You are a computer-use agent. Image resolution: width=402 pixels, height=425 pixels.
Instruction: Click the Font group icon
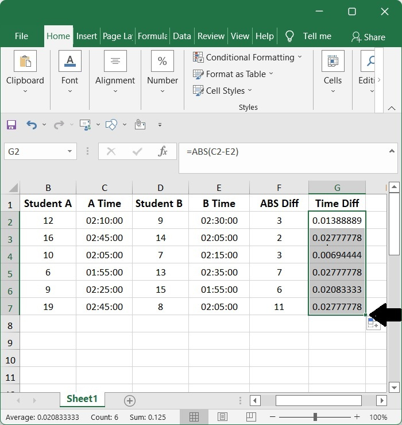[x=70, y=61]
